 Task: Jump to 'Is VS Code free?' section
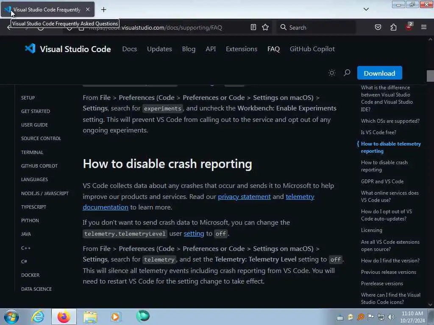[x=378, y=132]
